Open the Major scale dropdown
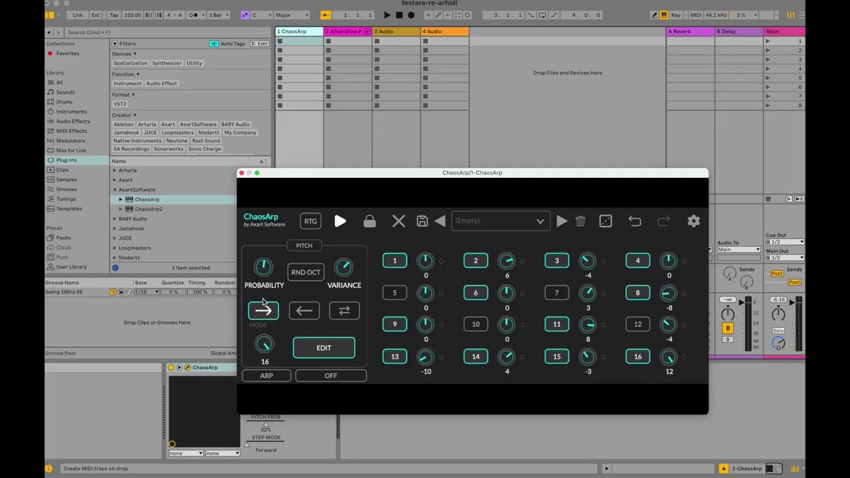Image resolution: width=850 pixels, height=478 pixels. click(292, 15)
